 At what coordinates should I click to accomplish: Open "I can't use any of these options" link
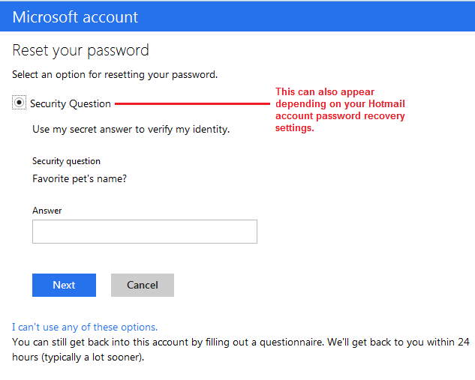coord(85,327)
